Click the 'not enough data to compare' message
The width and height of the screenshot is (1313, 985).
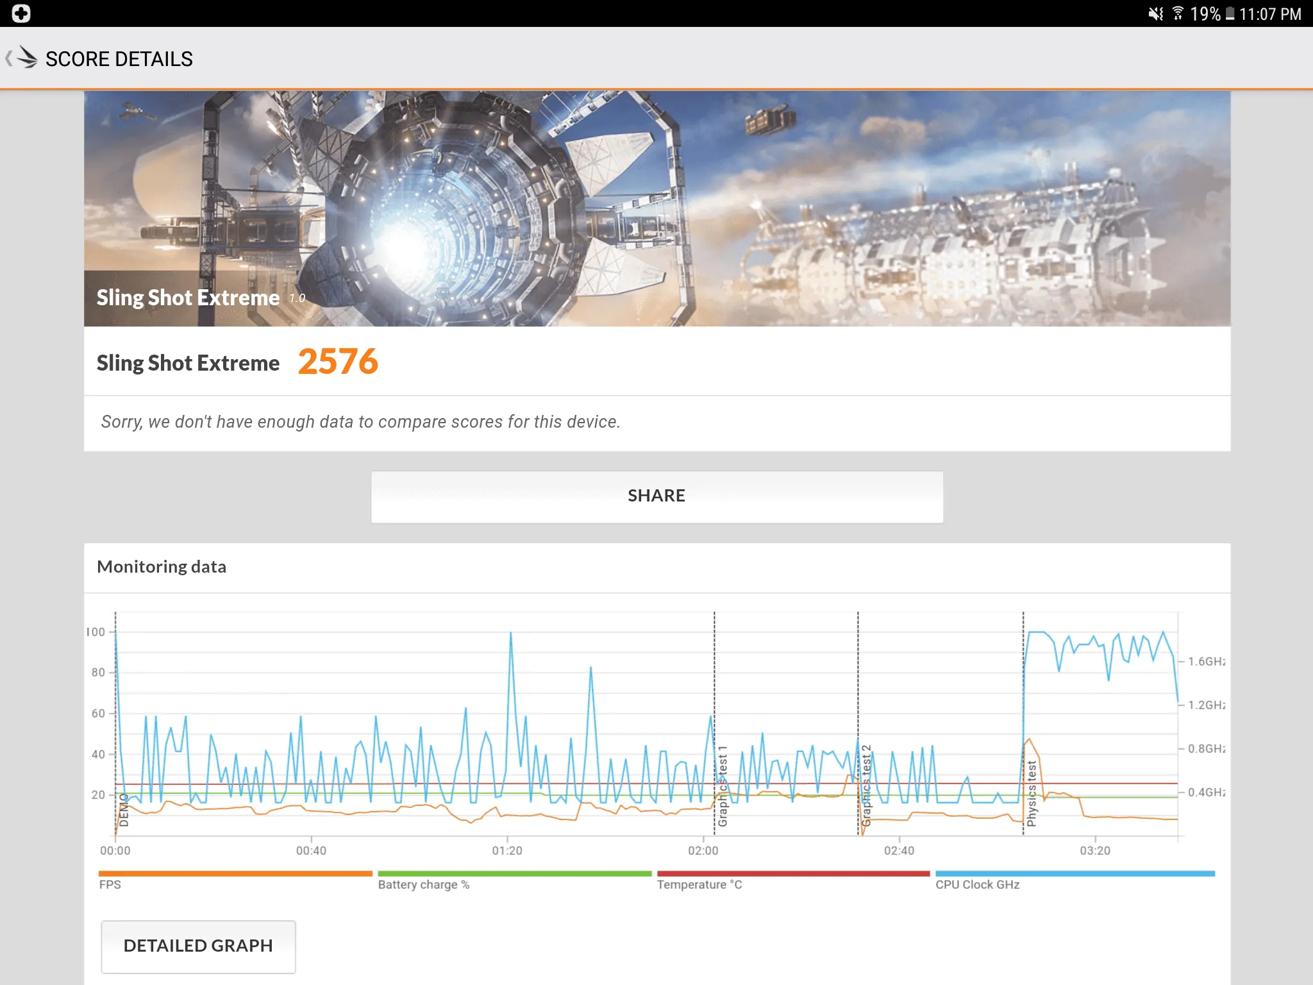360,422
